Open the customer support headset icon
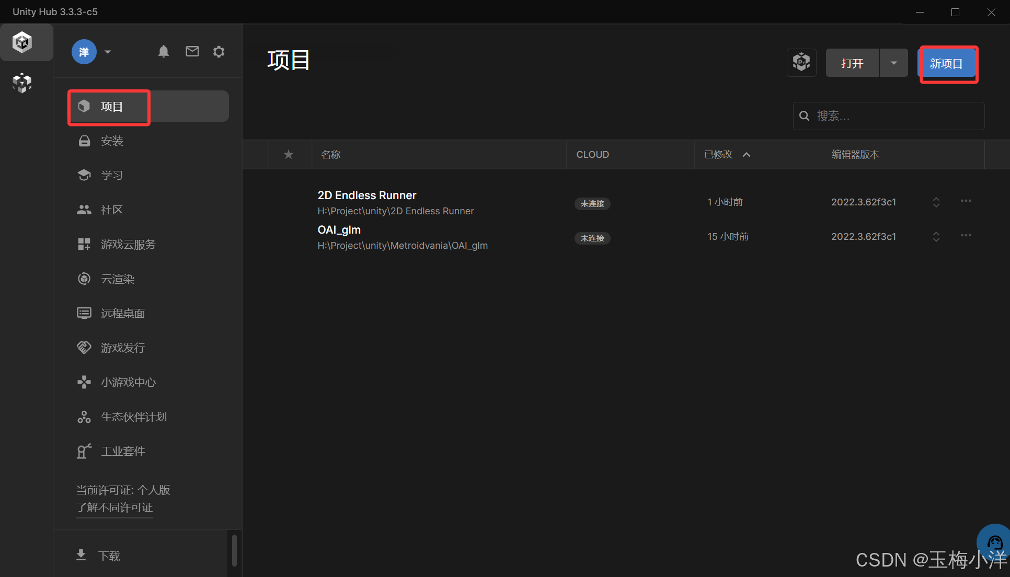This screenshot has width=1010, height=577. pos(994,543)
